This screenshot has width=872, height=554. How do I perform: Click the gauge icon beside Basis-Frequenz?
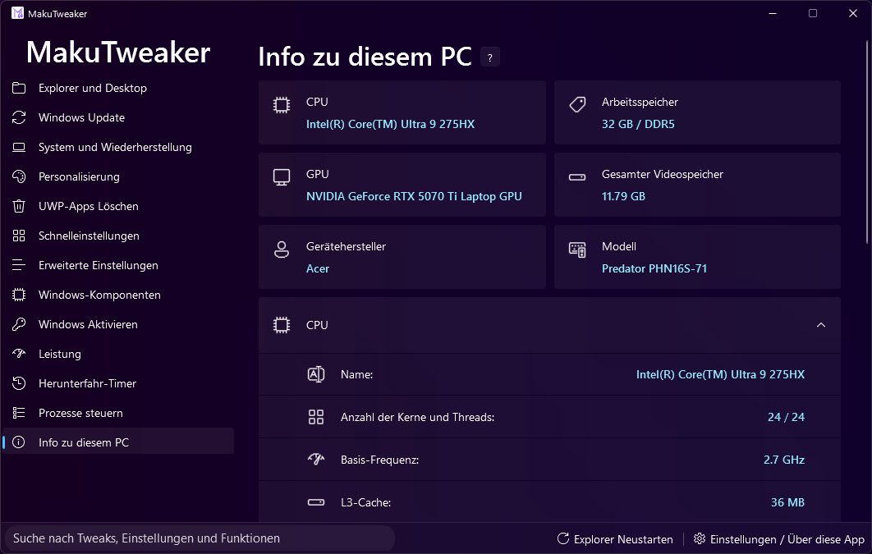pyautogui.click(x=316, y=459)
